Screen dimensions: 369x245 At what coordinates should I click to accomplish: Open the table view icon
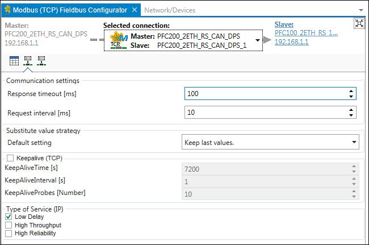point(14,61)
